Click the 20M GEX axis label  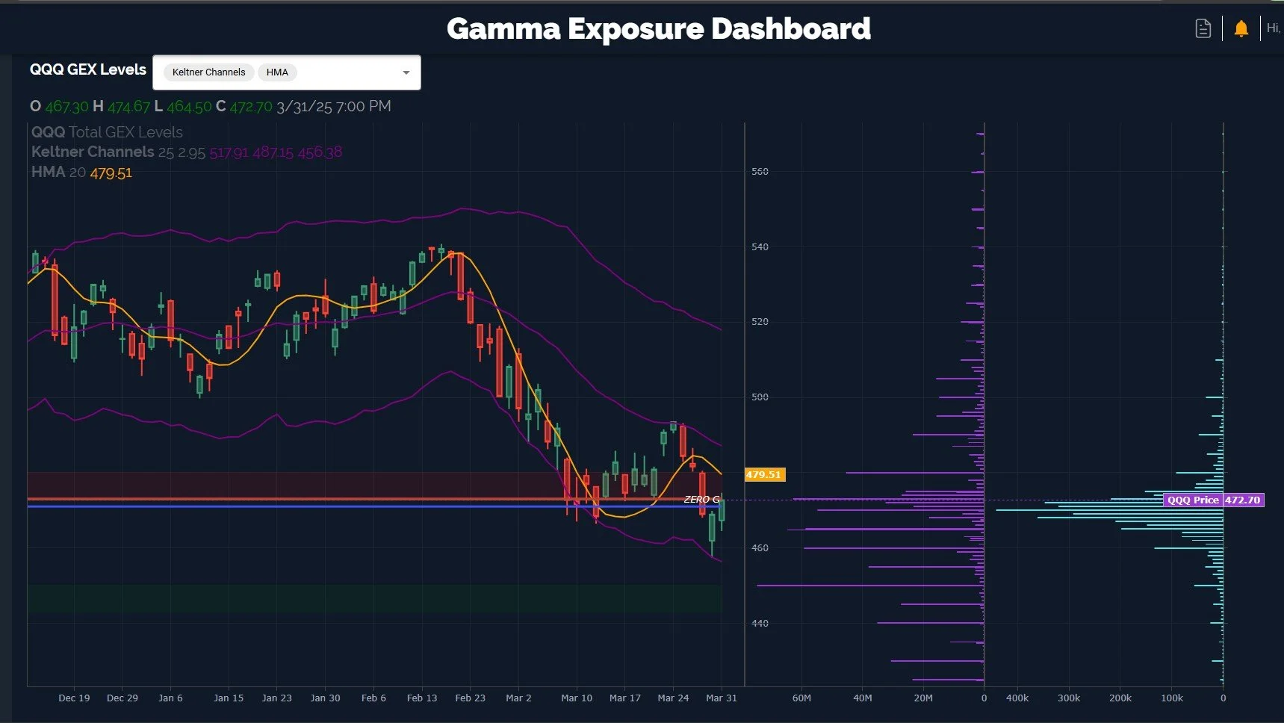(923, 698)
